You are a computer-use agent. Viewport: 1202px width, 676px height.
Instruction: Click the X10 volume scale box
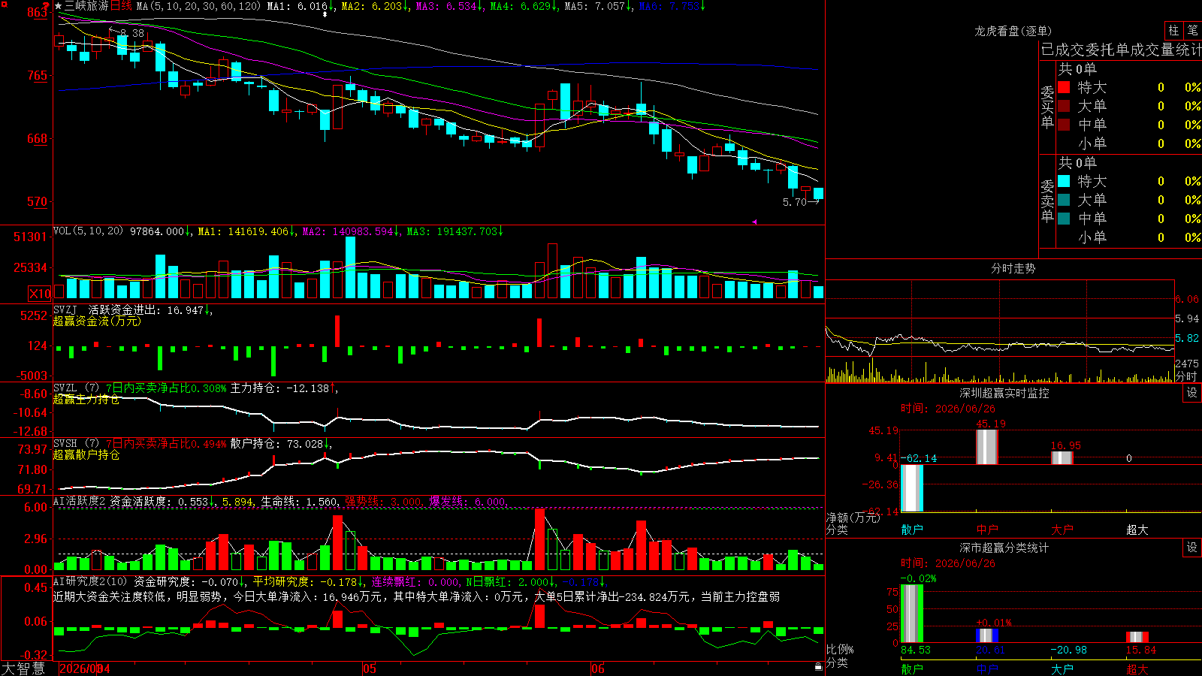point(40,294)
